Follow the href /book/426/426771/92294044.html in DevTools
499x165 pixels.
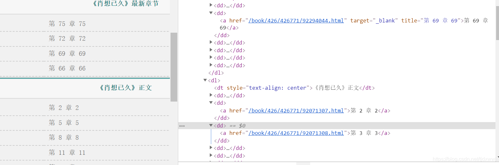[296, 21]
